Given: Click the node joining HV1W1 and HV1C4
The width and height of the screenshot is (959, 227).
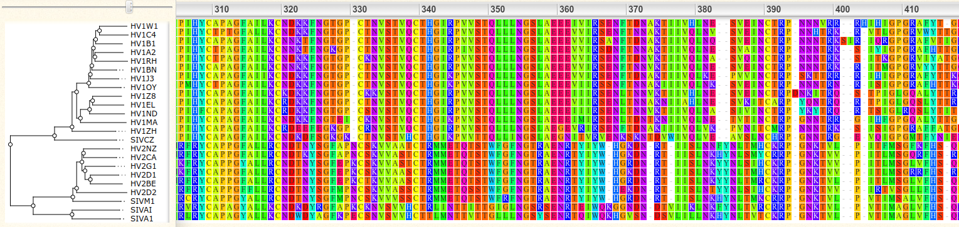Looking at the screenshot, I should 100,30.
